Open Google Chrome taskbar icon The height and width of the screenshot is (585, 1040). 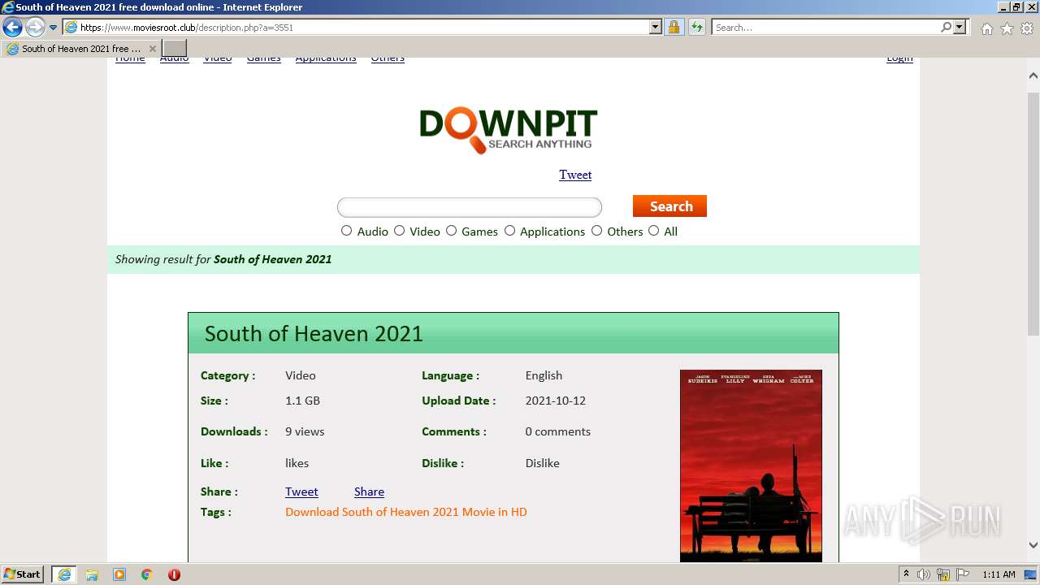147,574
